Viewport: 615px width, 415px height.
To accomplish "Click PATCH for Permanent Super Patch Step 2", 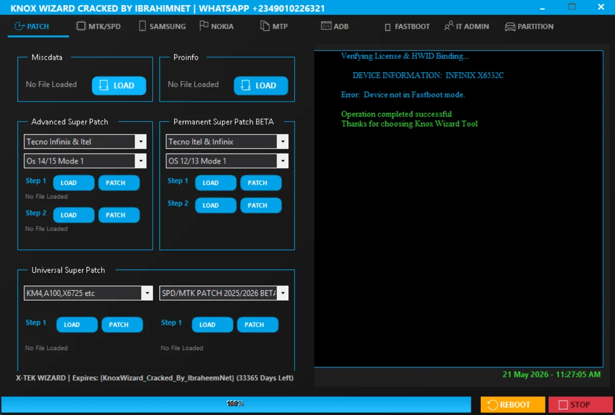I will (x=261, y=205).
